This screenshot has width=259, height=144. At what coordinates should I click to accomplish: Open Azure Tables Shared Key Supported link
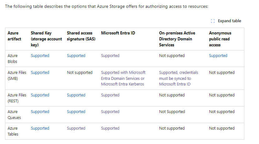click(x=40, y=128)
